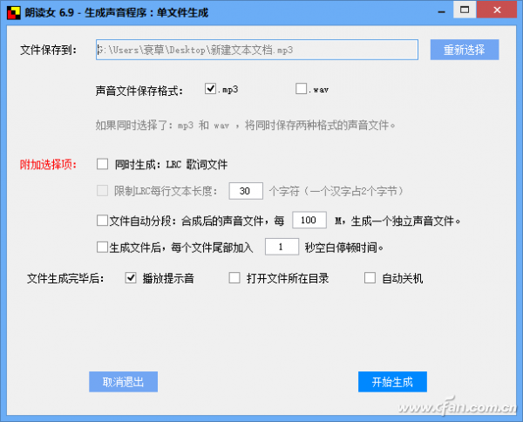Viewport: 523px width, 422px height.
Task: Click the 文件保存到 label
Action: [x=49, y=50]
